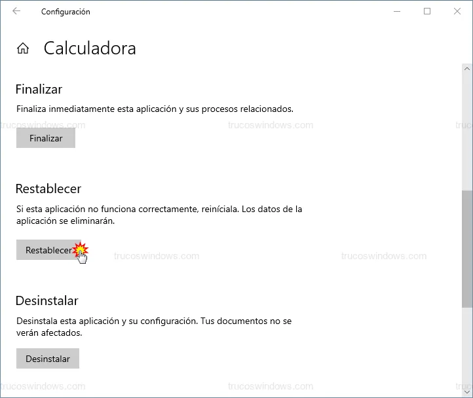473x398 pixels.
Task: Maximize the Configuración window
Action: [427, 11]
